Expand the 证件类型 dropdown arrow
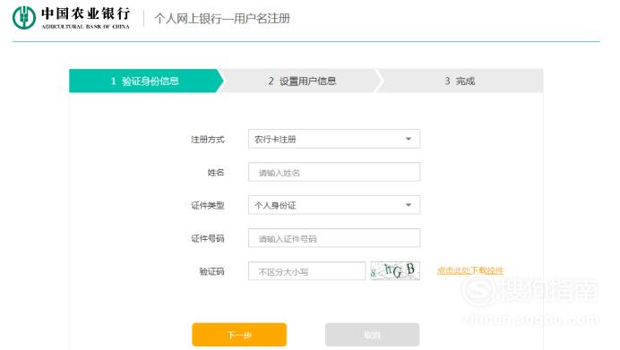Image resolution: width=620 pixels, height=350 pixels. coord(409,205)
